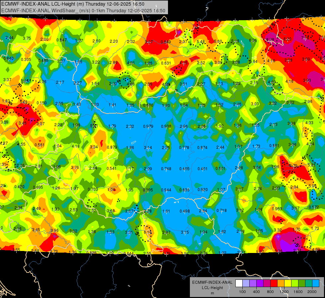The width and height of the screenshot is (325, 298).
Task: Click the white swatch in the legend
Action: tap(239, 283)
